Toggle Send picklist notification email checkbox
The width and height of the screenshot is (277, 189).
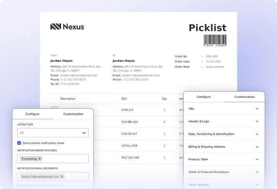(x=19, y=143)
